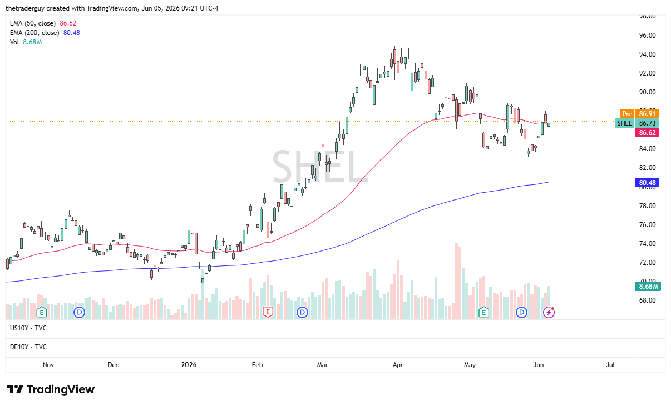Click the Dec label on the time axis
The image size is (671, 406).
pos(114,365)
